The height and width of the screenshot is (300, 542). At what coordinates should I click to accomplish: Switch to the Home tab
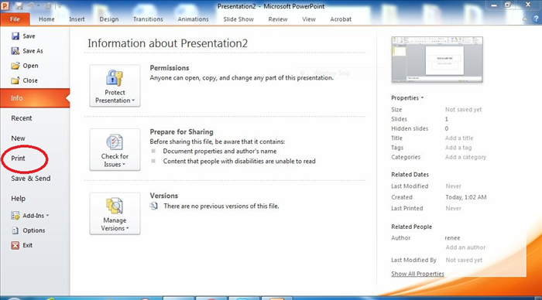click(x=46, y=19)
